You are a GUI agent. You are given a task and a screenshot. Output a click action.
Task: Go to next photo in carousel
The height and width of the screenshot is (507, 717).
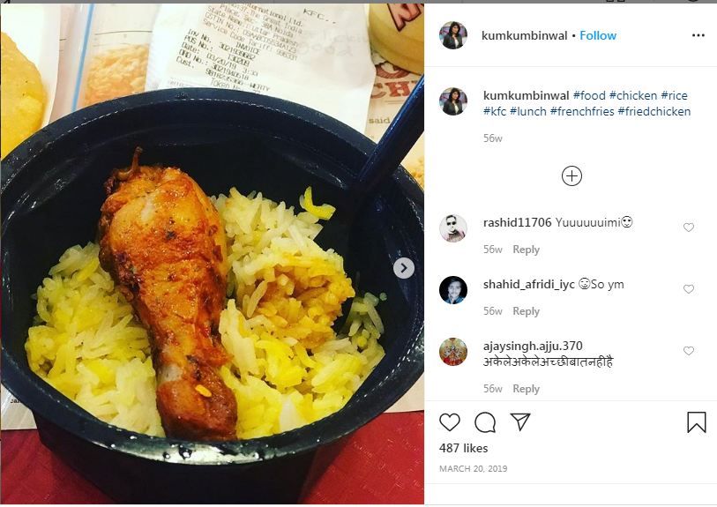click(404, 268)
